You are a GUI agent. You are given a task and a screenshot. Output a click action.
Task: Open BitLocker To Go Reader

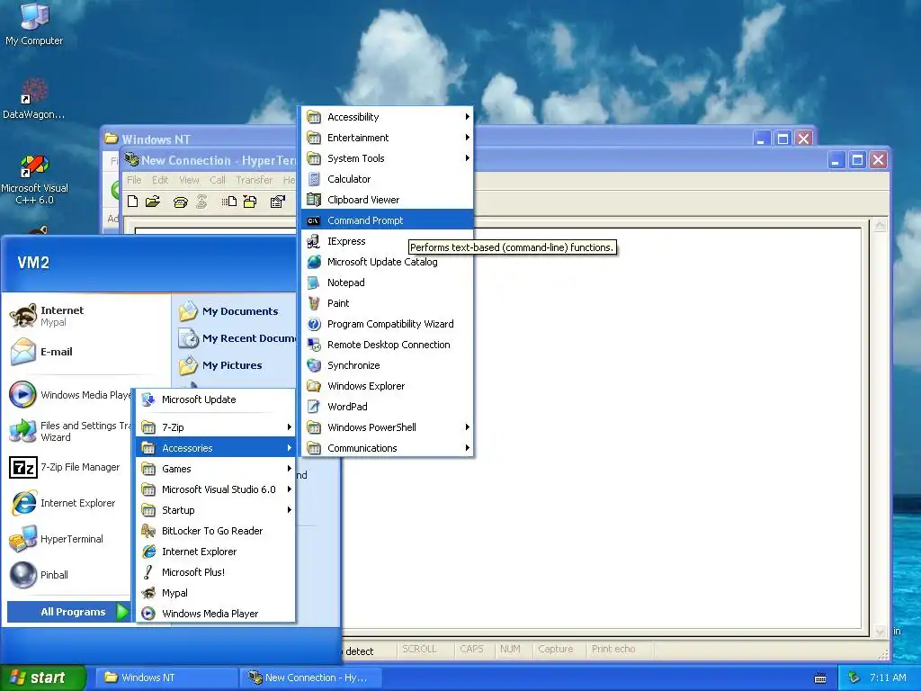pyautogui.click(x=215, y=531)
